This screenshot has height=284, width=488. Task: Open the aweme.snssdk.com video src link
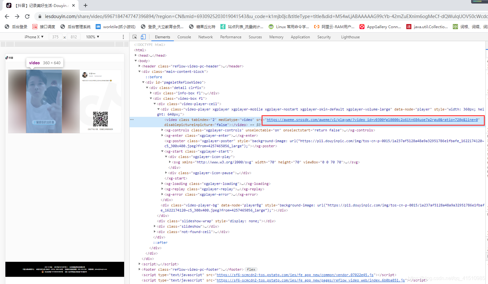click(x=372, y=120)
